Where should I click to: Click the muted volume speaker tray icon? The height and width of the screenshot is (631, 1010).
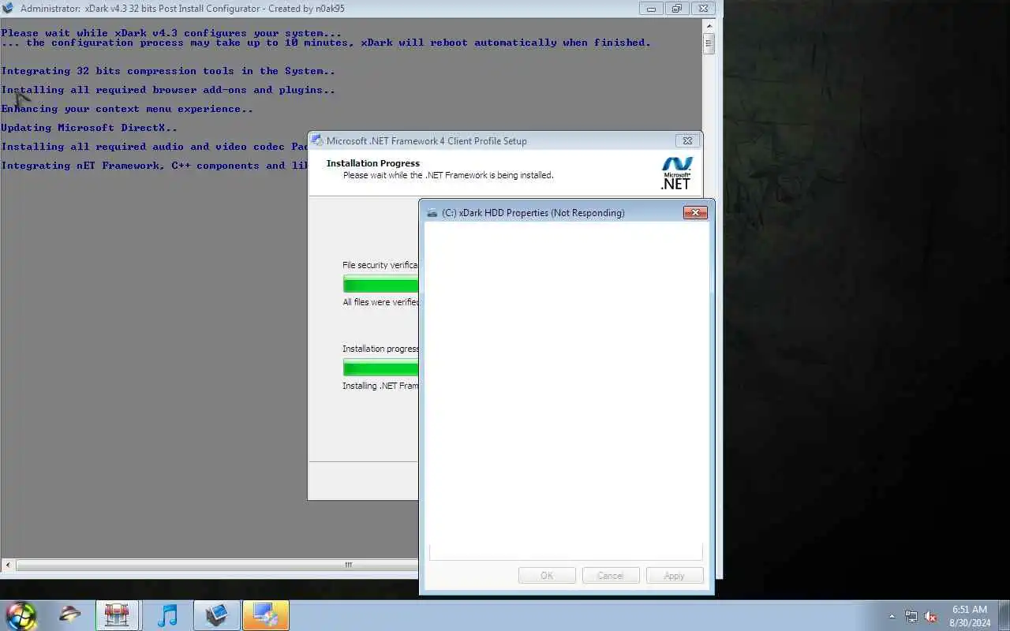click(930, 617)
